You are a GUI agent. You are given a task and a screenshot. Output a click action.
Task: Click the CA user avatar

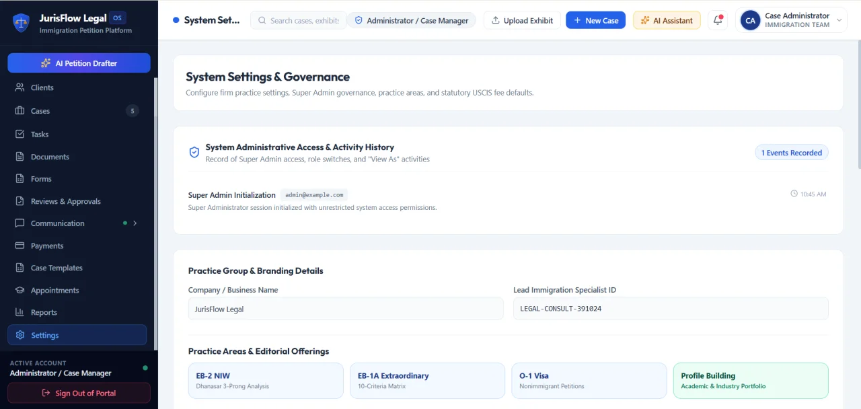point(750,21)
